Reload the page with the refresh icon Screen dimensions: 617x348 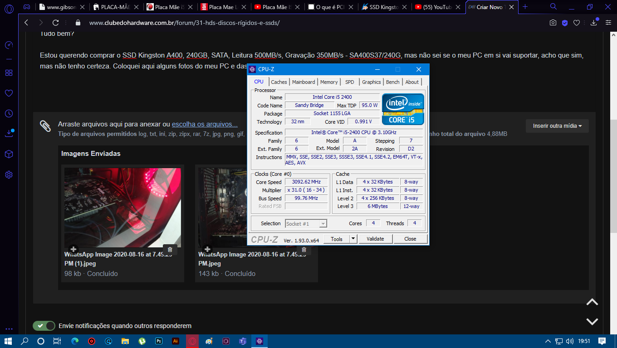[x=56, y=23]
